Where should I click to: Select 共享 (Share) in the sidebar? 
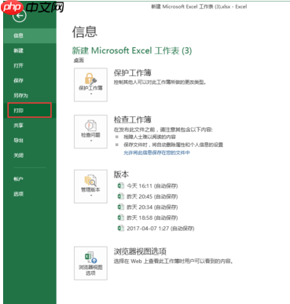pos(30,126)
